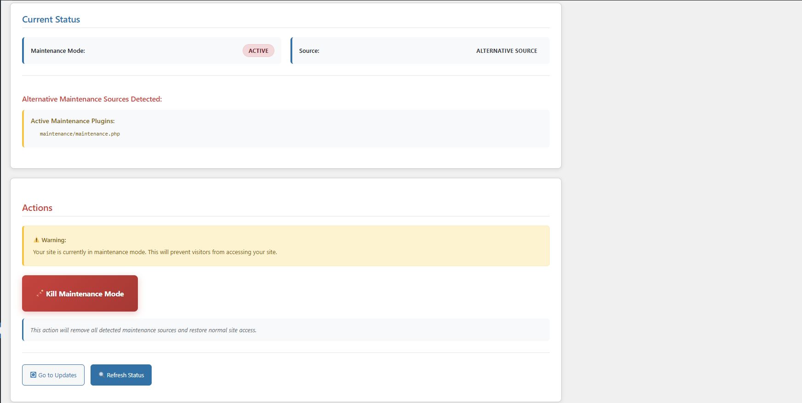The image size is (802, 403).
Task: Click the icon inside Refresh Status button
Action: 102,375
